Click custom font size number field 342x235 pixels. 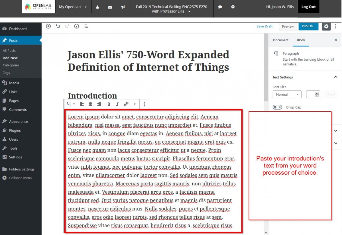pyautogui.click(x=313, y=94)
